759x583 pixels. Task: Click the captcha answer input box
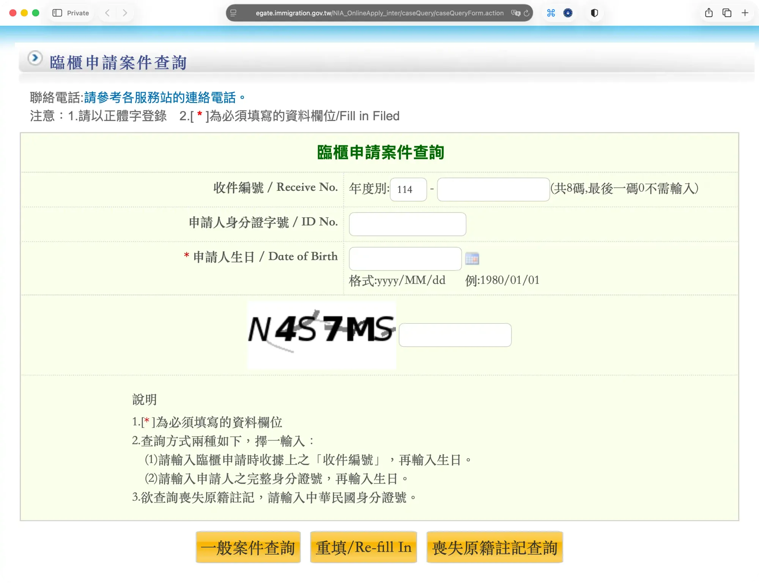(455, 335)
